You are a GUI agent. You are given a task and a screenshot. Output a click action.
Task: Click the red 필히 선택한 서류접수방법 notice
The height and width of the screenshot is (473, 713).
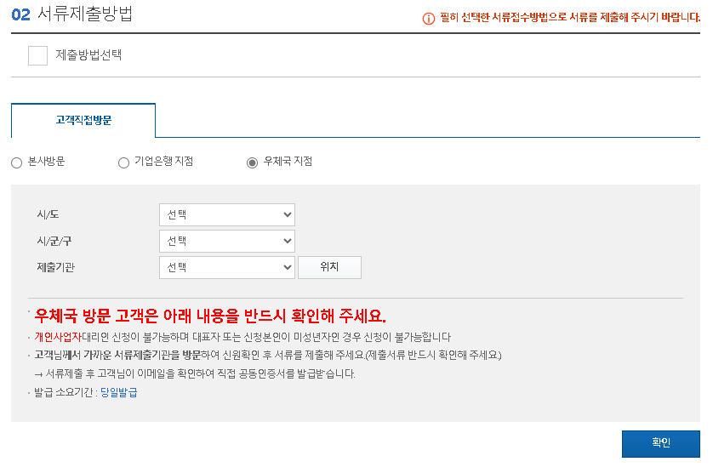coord(570,18)
